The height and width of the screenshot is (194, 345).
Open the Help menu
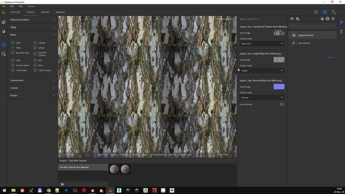coord(20,6)
